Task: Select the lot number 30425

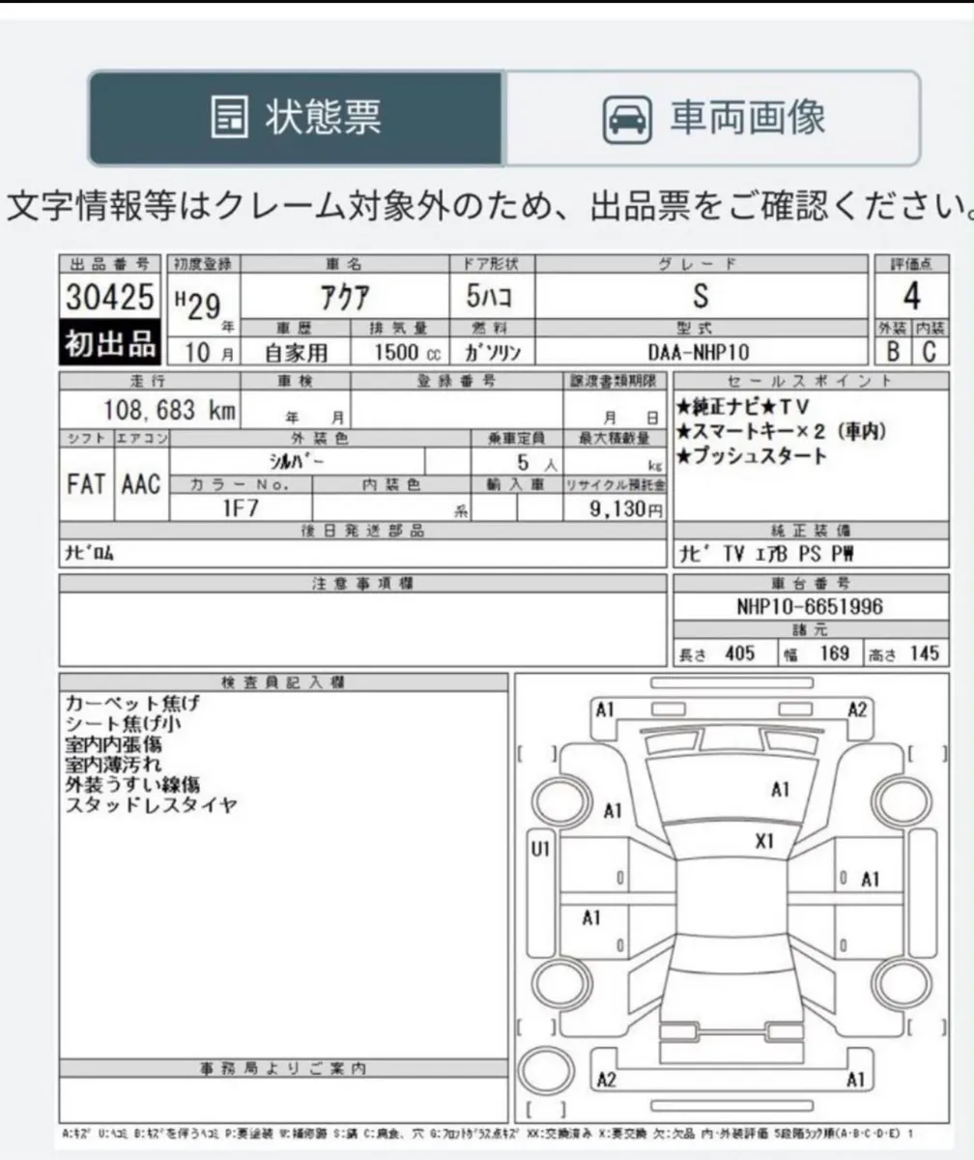Action: (109, 297)
